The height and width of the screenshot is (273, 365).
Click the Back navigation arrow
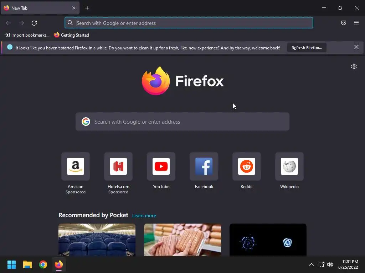click(9, 23)
